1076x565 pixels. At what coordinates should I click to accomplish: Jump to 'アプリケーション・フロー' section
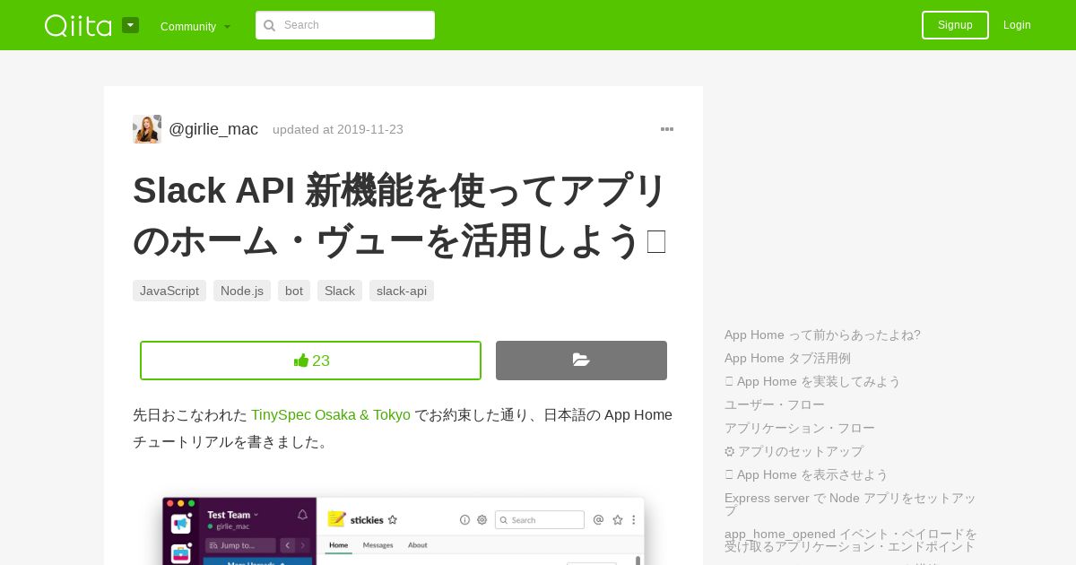800,428
